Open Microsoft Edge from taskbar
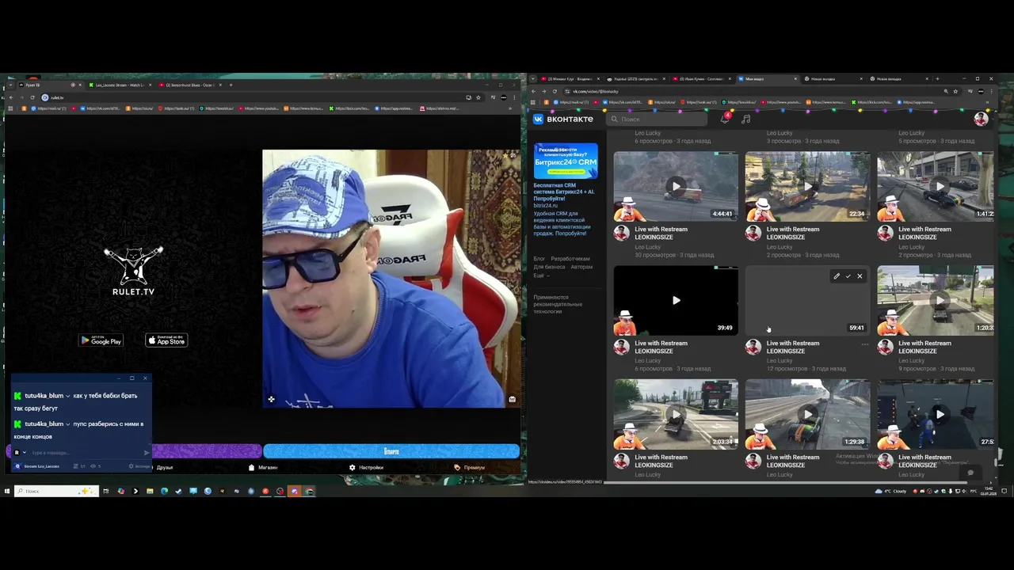Image resolution: width=1014 pixels, height=570 pixels. click(164, 491)
